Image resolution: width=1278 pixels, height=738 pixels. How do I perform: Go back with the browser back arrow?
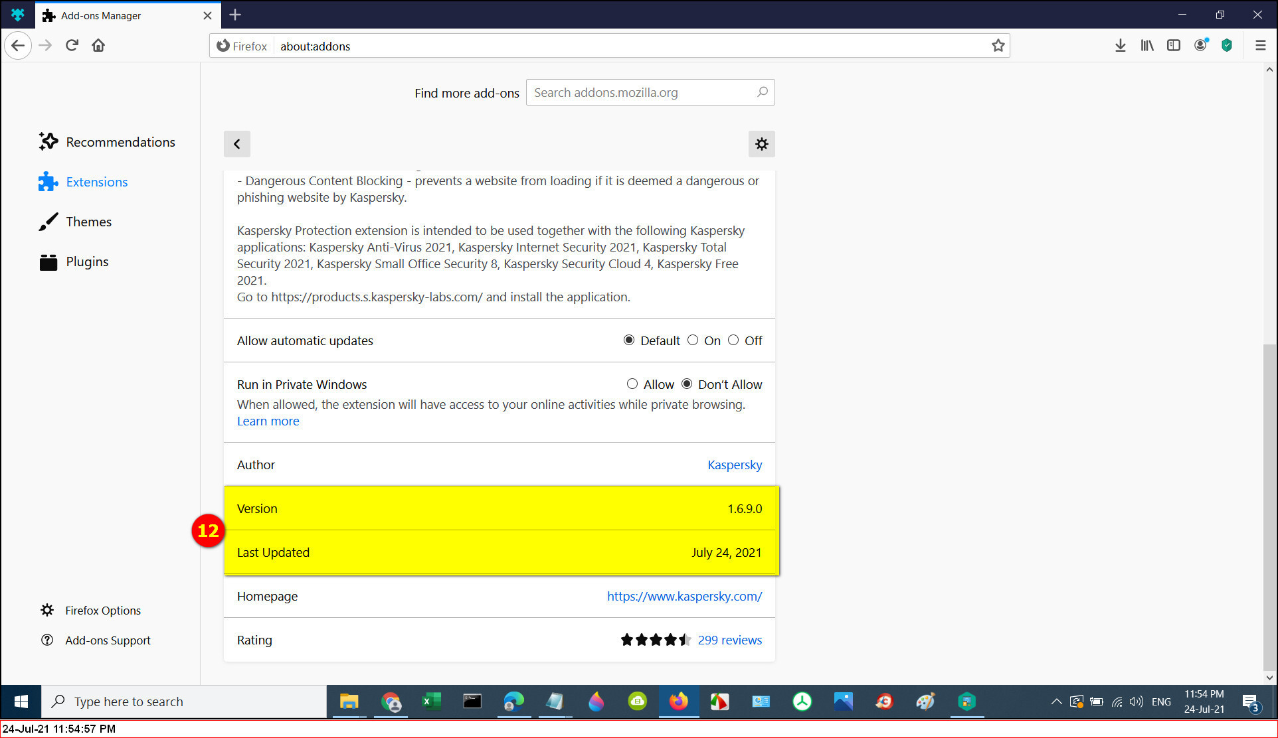pos(18,46)
